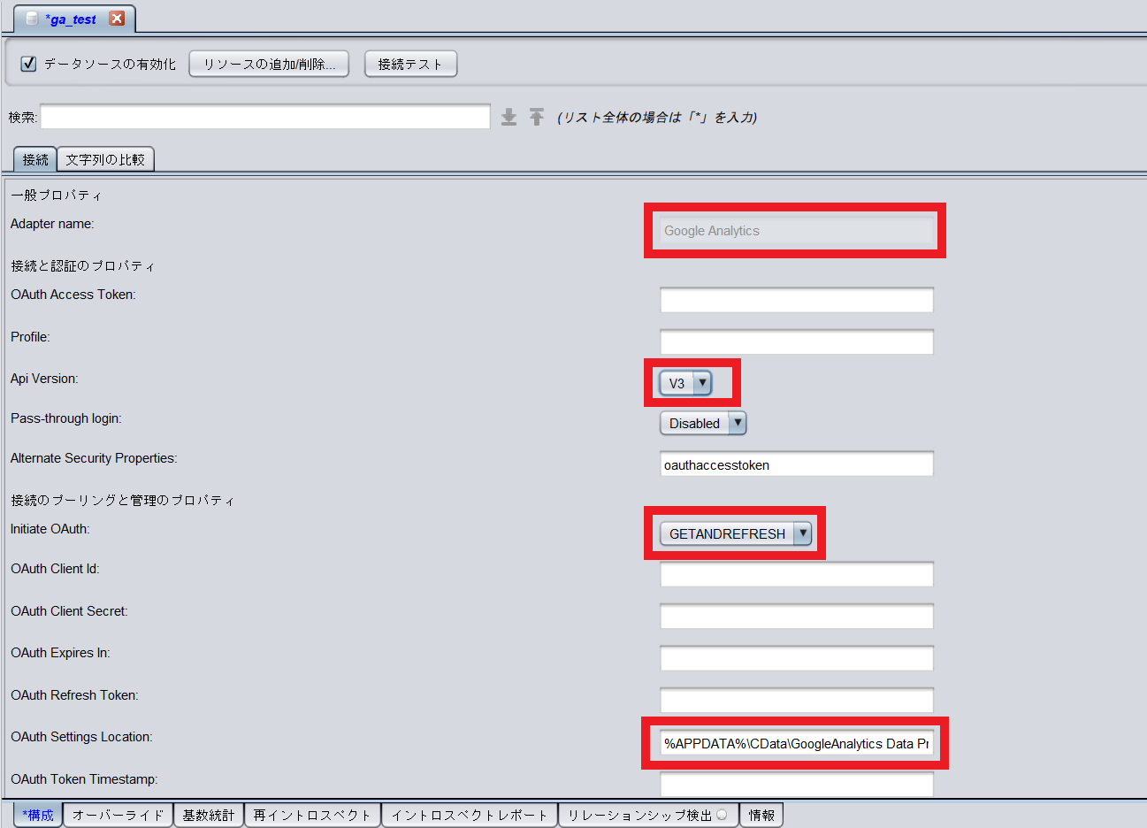The width and height of the screenshot is (1147, 828).
Task: Jump to previous search match arrow
Action: tap(537, 117)
